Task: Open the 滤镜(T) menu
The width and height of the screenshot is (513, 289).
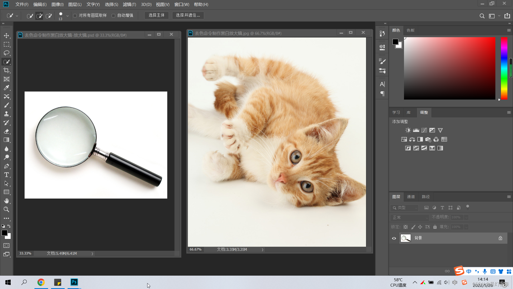Action: 129,5
